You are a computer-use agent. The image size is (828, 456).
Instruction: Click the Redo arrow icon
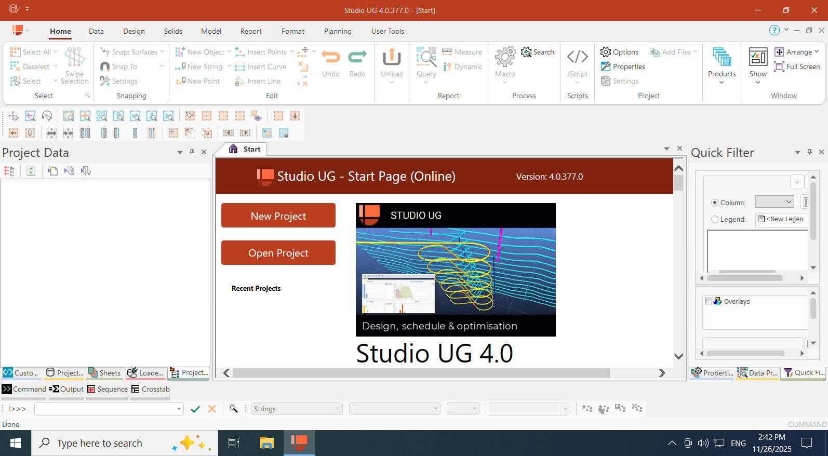point(357,57)
